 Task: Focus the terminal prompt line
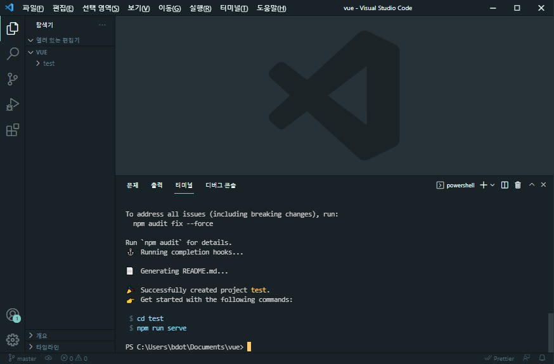188,347
